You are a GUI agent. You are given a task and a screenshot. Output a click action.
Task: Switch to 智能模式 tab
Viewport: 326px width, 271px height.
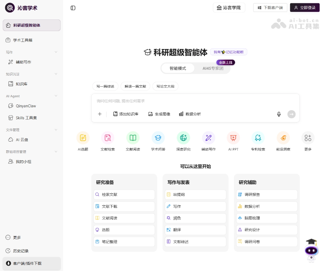coord(178,68)
